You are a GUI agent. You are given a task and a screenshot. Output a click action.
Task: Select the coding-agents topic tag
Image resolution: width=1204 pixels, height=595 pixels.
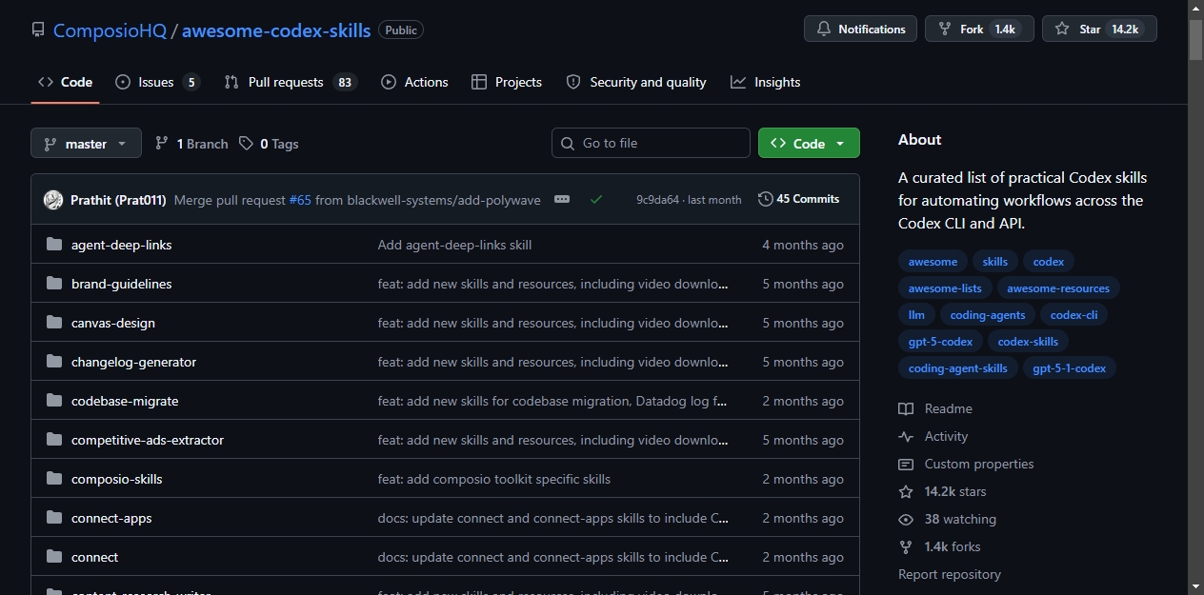click(x=988, y=315)
